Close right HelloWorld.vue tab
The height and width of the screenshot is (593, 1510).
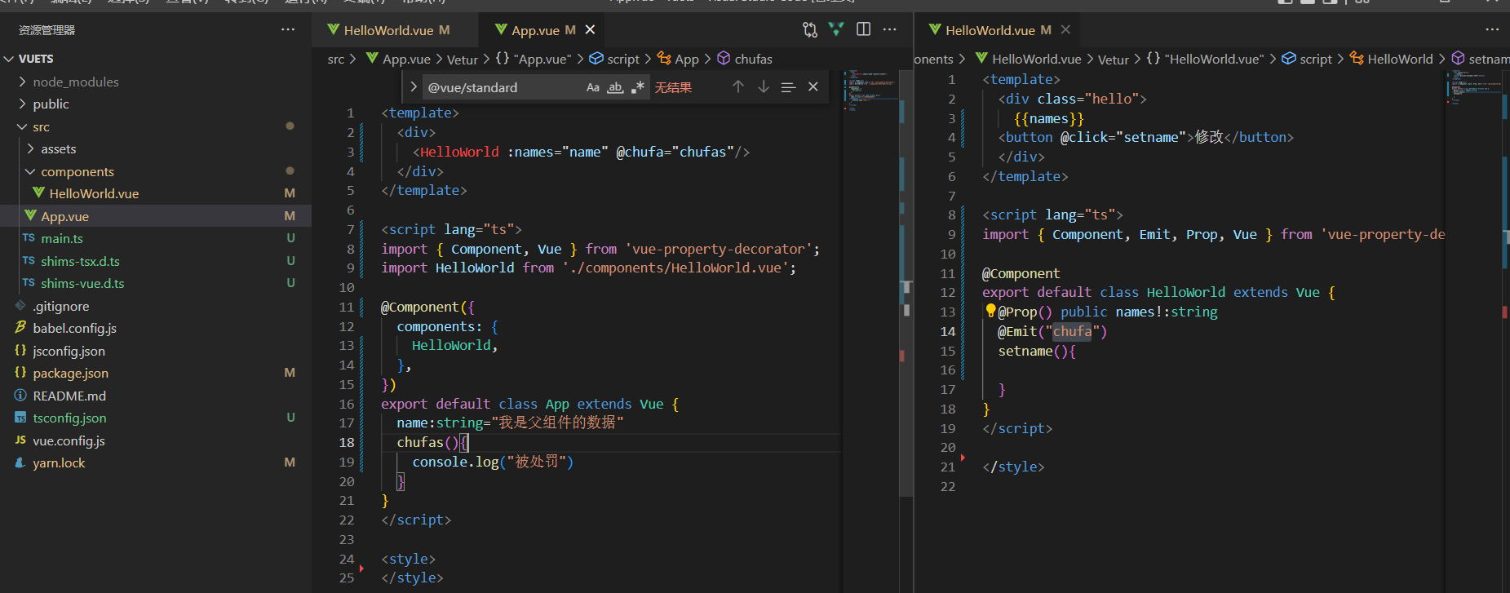pos(1065,29)
